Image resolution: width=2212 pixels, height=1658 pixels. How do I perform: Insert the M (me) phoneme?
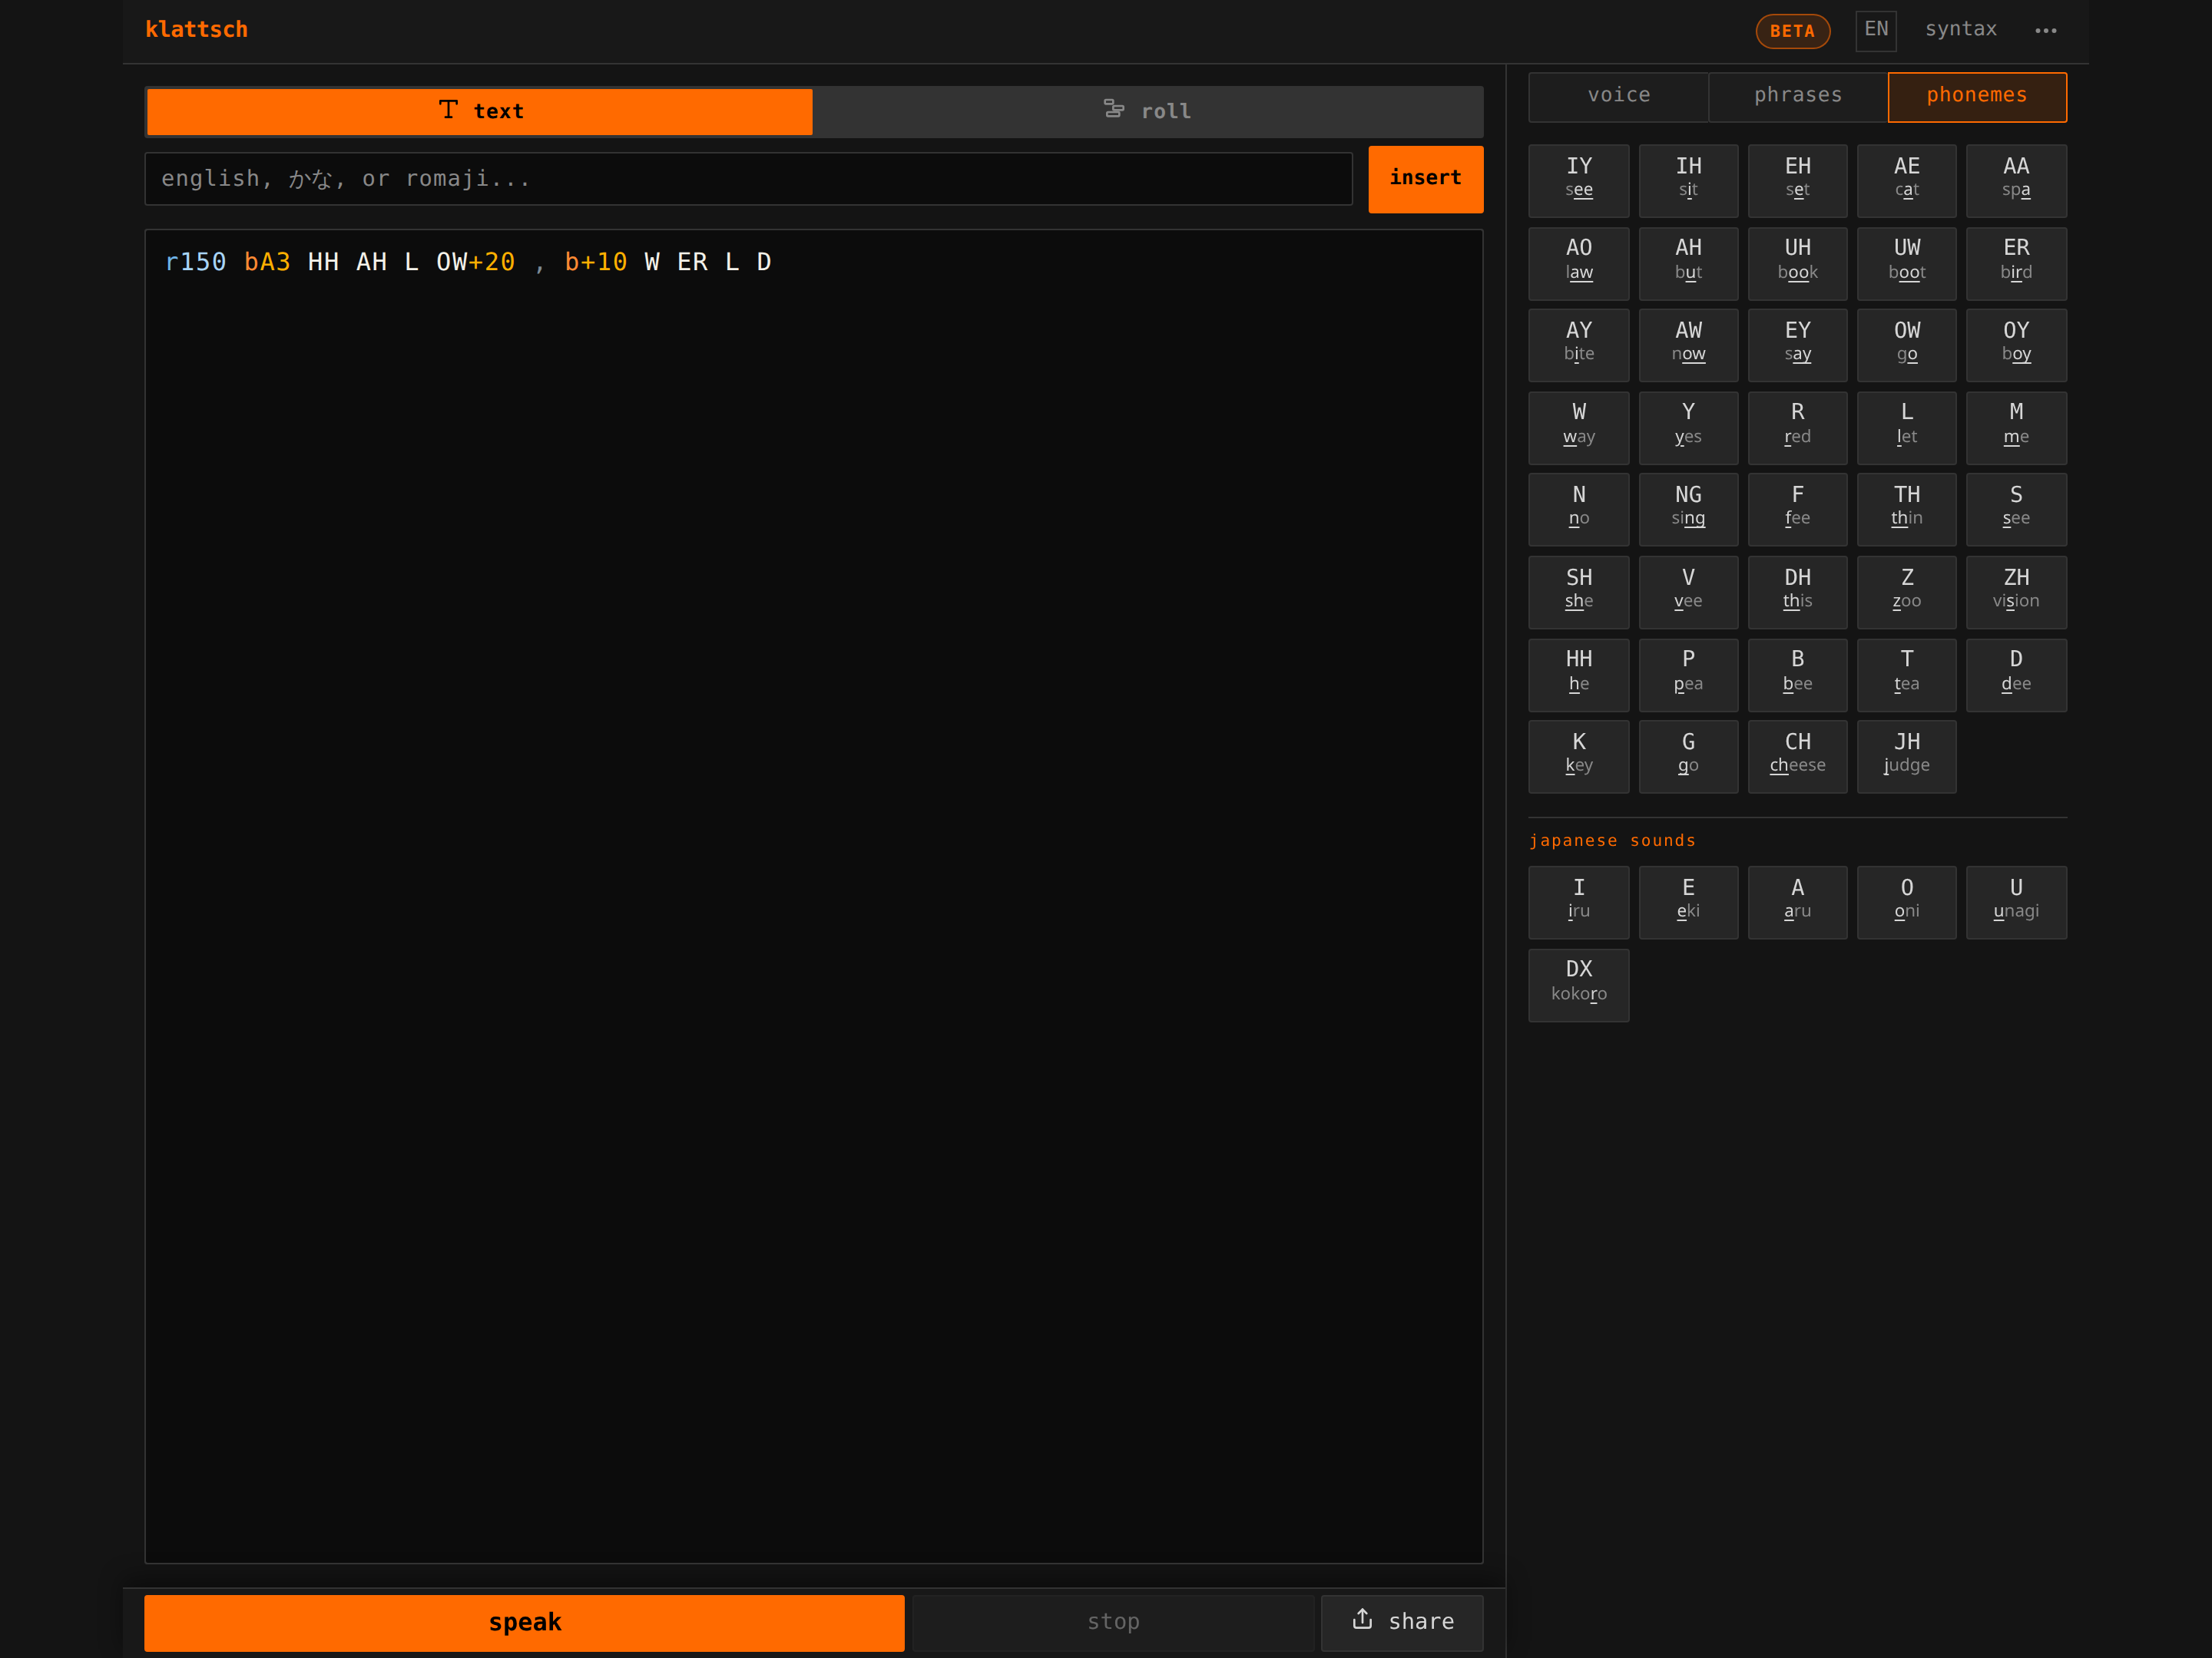2016,428
